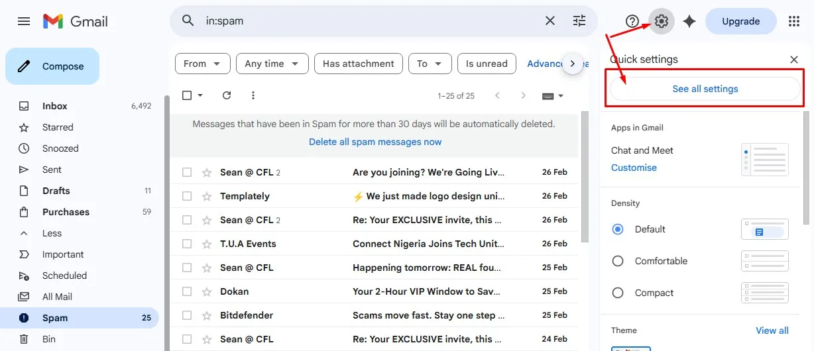The image size is (814, 351).
Task: Open the input tools keyboard dropdown
Action: point(553,96)
